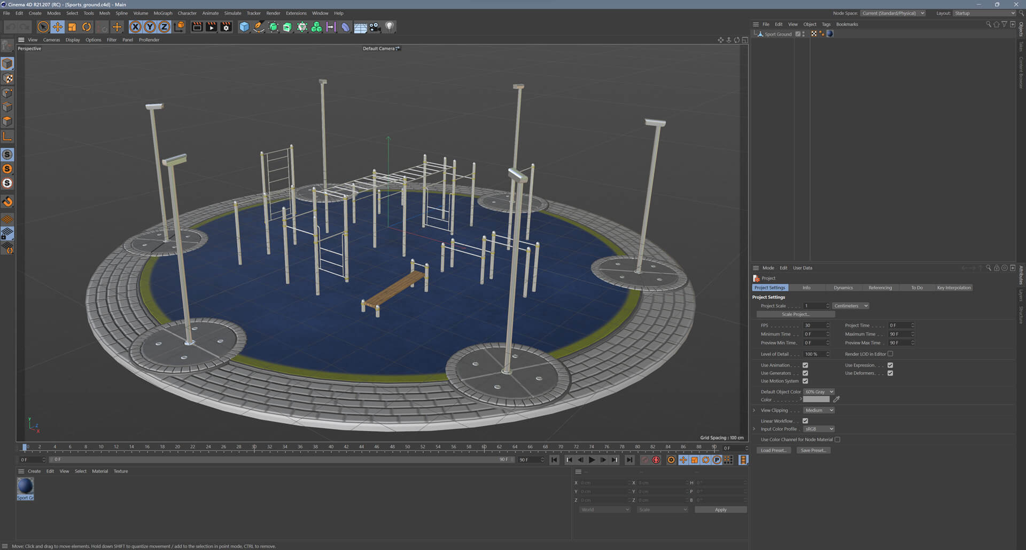The height and width of the screenshot is (550, 1026).
Task: Click the Floor/environment object icon
Action: 360,27
